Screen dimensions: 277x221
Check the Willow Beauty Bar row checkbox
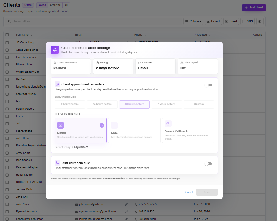pos(7,72)
